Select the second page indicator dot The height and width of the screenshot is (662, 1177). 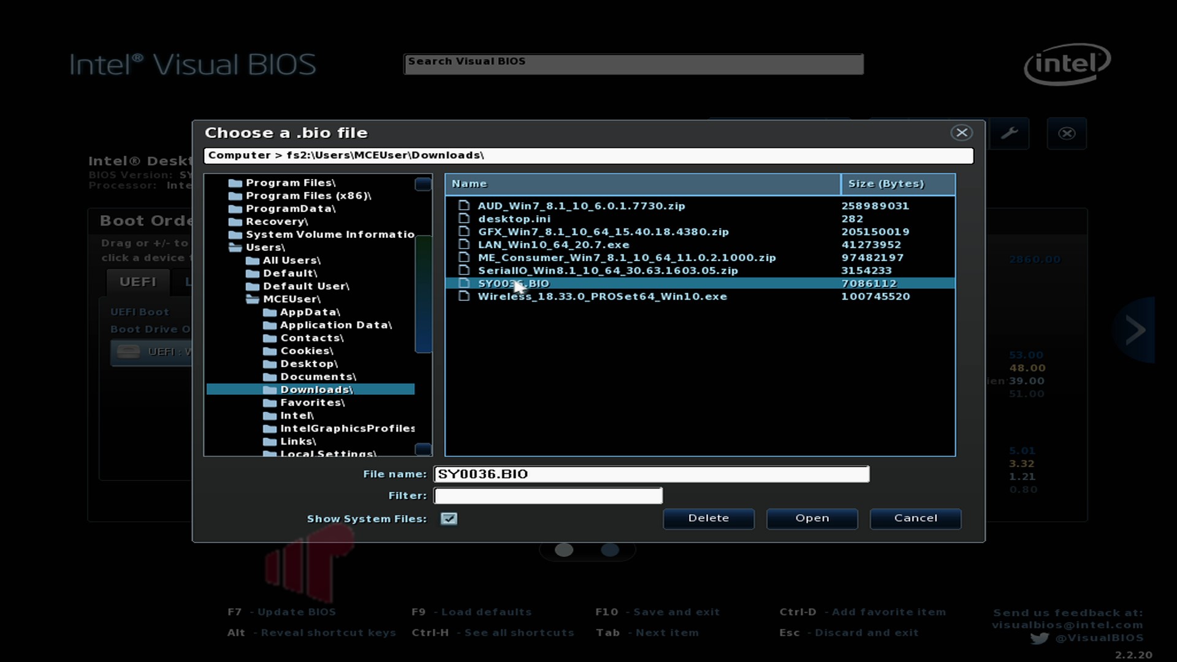click(610, 550)
